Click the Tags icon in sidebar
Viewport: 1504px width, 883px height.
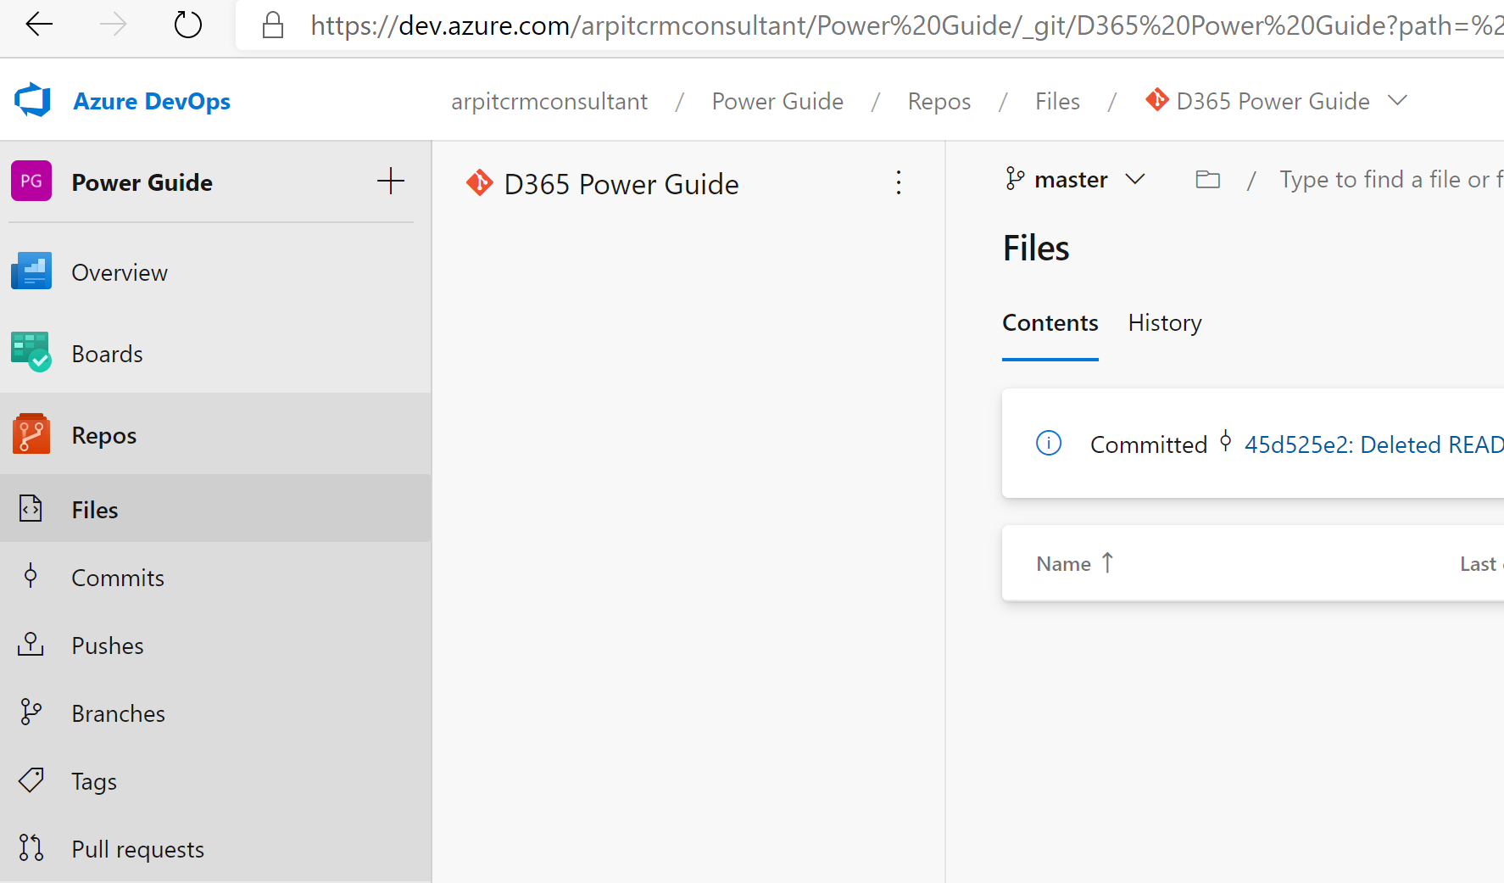(x=31, y=780)
